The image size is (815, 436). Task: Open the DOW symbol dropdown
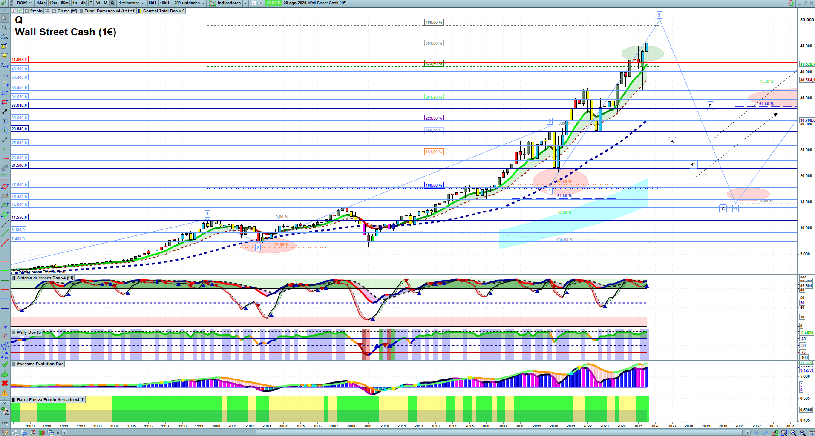click(24, 3)
